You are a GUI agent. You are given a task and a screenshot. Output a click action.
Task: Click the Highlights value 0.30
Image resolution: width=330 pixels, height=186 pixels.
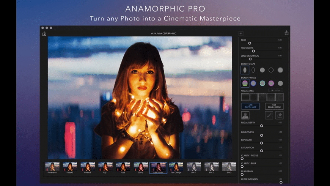(x=280, y=48)
